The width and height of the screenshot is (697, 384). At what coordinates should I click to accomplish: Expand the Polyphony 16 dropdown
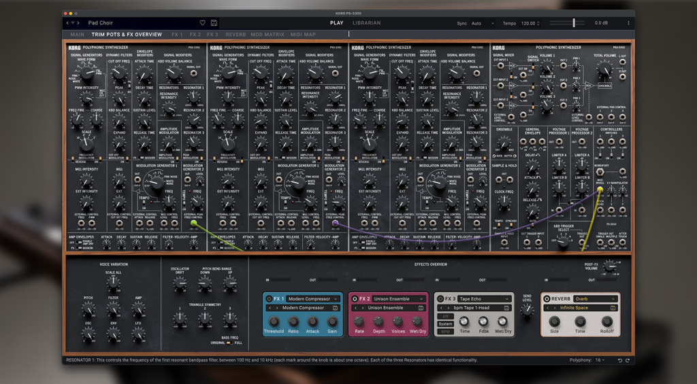[600, 360]
